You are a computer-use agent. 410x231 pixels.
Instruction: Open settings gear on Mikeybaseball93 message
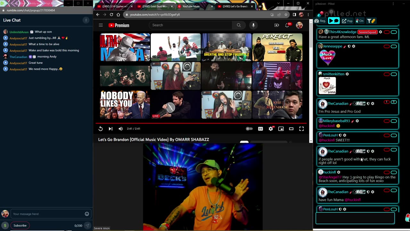point(357,121)
